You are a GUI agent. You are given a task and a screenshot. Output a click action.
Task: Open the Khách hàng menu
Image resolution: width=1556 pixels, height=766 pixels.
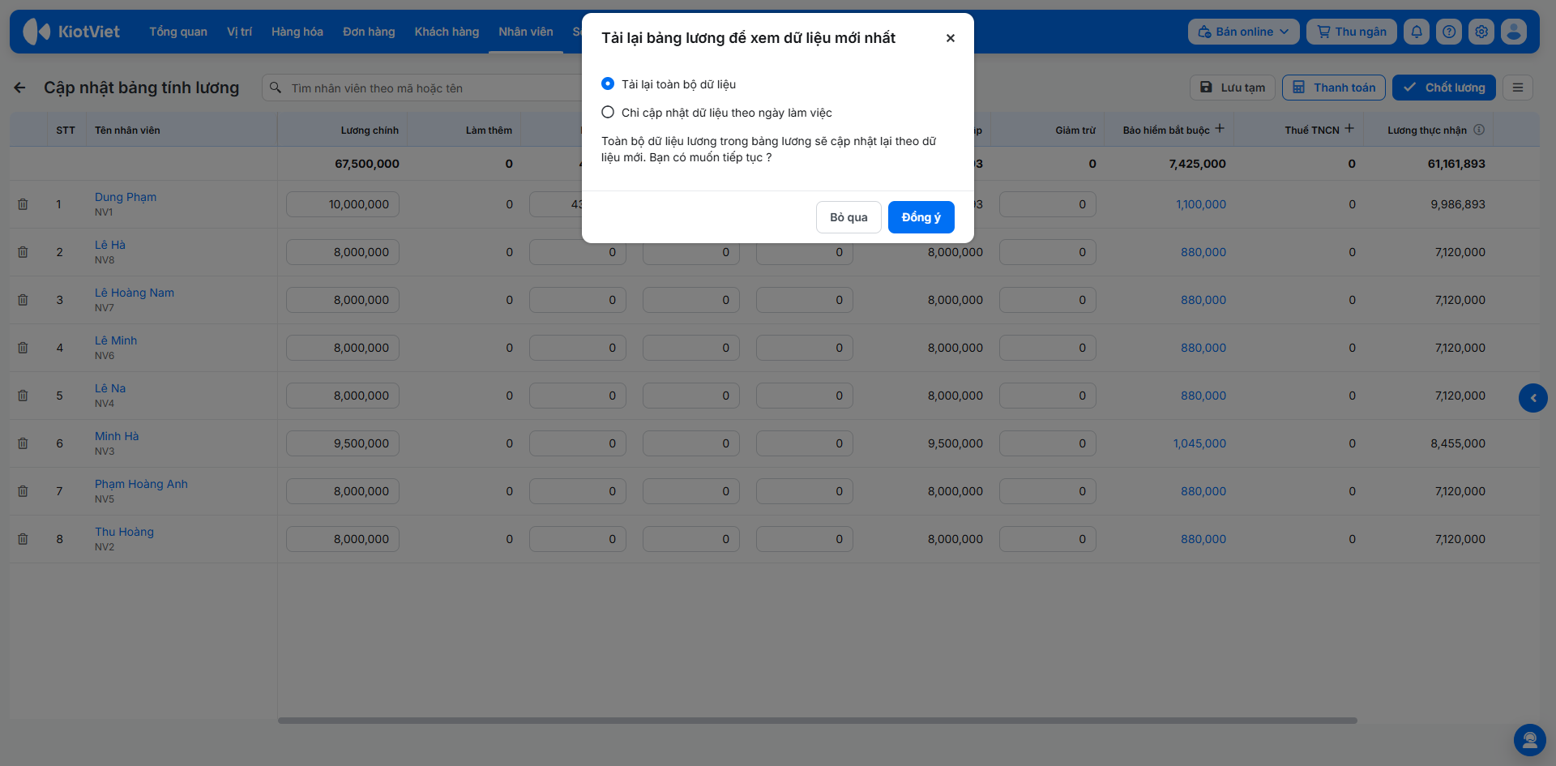pyautogui.click(x=447, y=32)
